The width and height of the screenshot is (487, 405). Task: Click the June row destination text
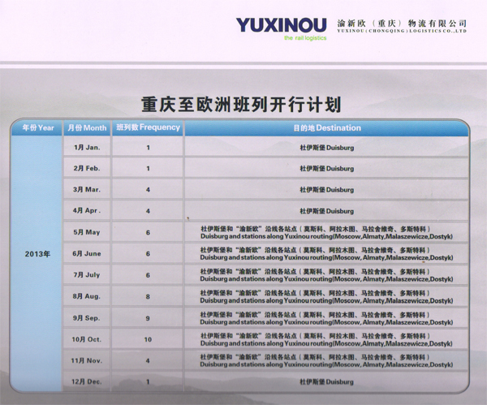326,254
